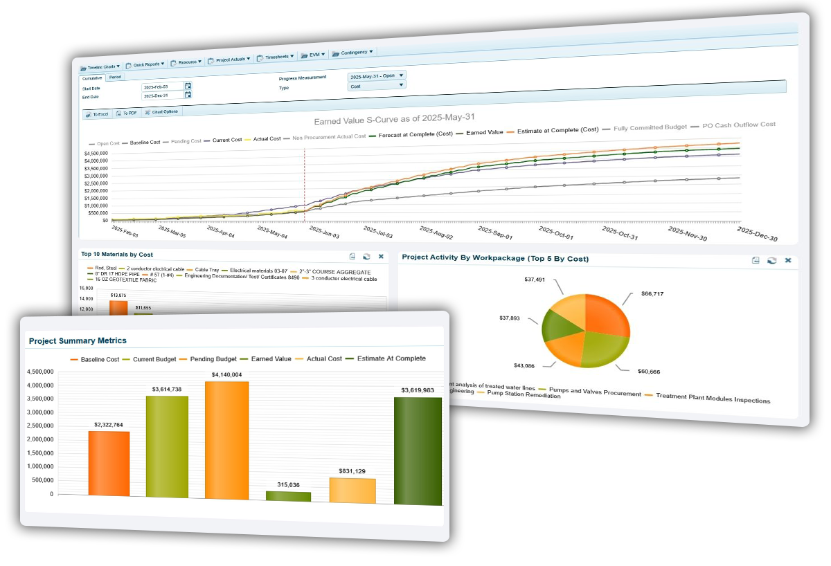The image size is (831, 566).
Task: Click the green Estimate At Complete bar
Action: pyautogui.click(x=418, y=450)
